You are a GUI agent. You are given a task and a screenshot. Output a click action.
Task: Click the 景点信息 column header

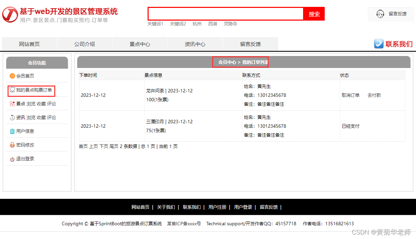(153, 75)
